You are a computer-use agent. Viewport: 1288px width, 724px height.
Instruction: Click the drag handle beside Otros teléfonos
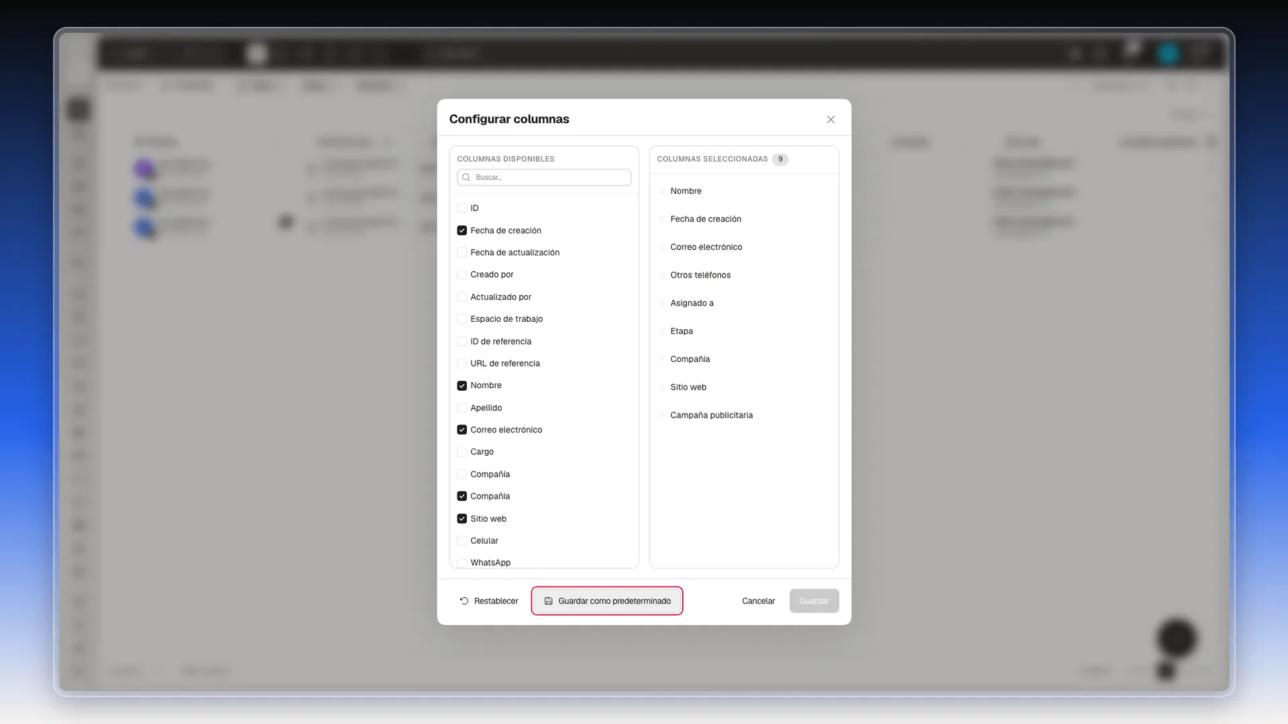[x=662, y=276]
